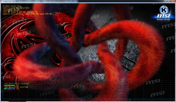Click the GPU1 99% load bar
This screenshot has height=102, width=176.
(10, 85)
